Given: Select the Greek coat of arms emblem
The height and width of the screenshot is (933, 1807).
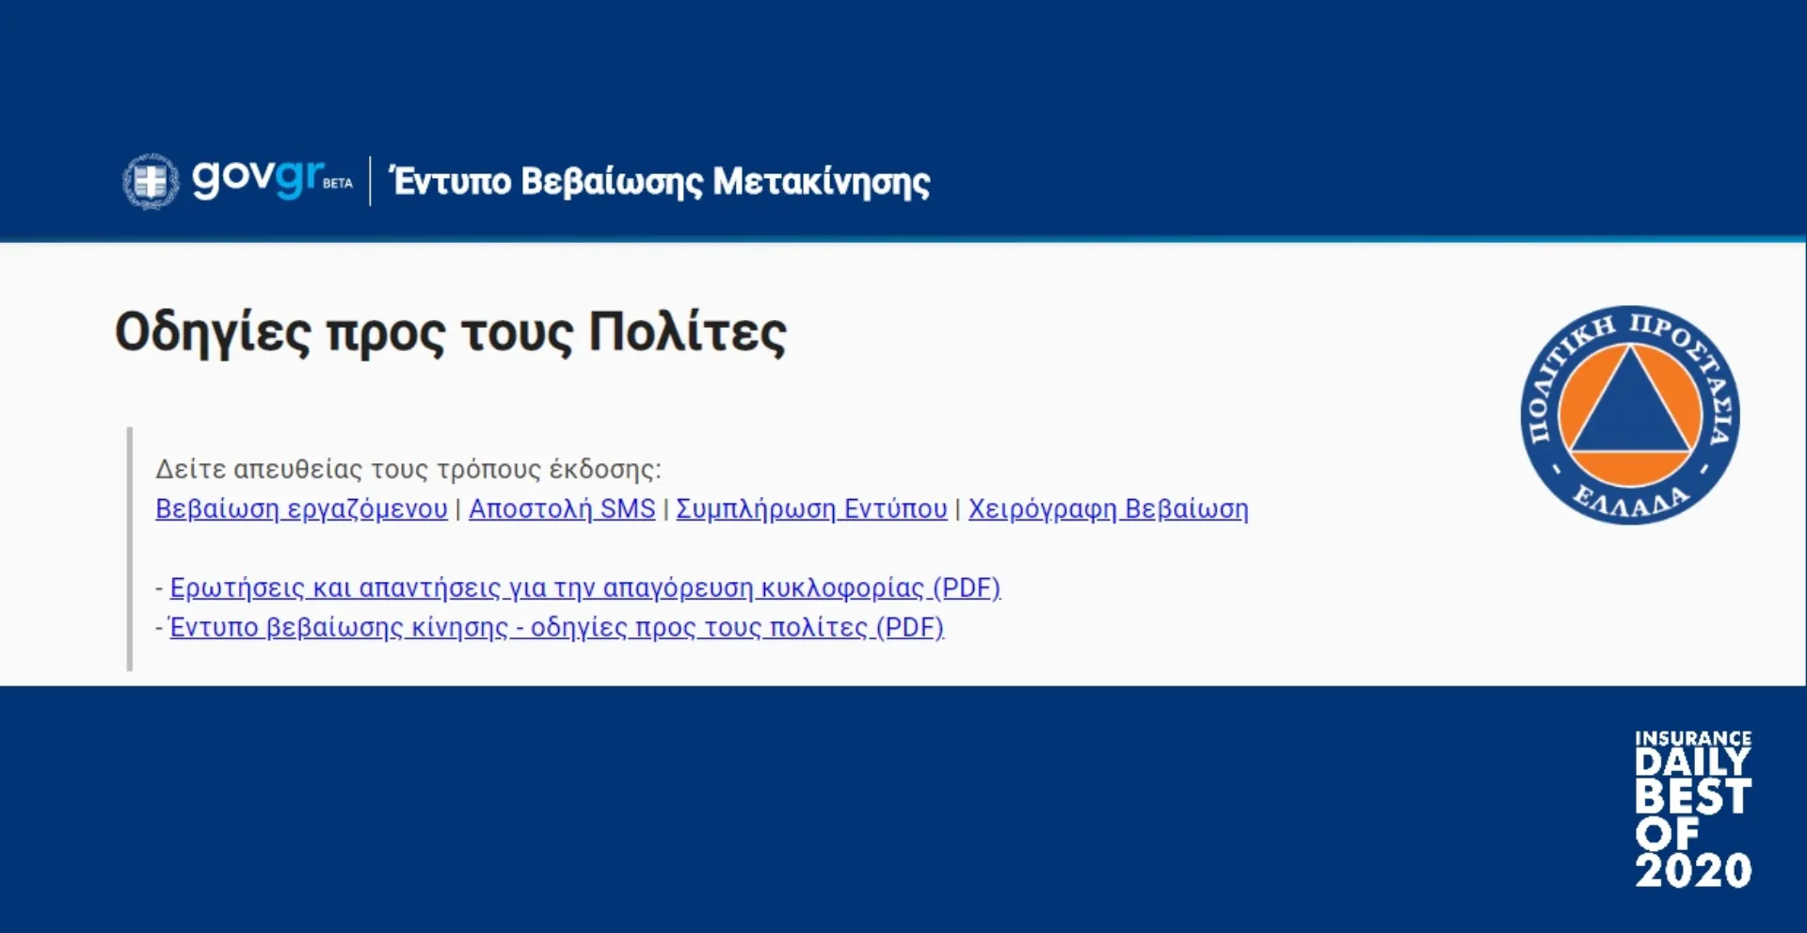Looking at the screenshot, I should [152, 180].
